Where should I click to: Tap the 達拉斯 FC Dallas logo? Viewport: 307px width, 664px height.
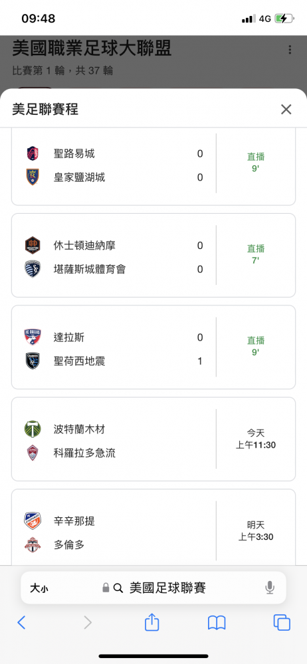[x=33, y=337]
